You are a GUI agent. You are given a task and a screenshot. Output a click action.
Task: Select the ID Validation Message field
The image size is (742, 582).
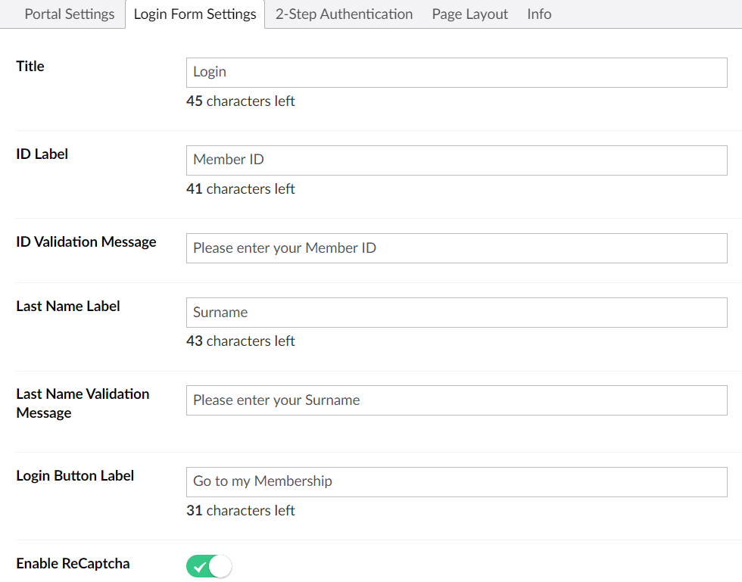[x=454, y=247]
